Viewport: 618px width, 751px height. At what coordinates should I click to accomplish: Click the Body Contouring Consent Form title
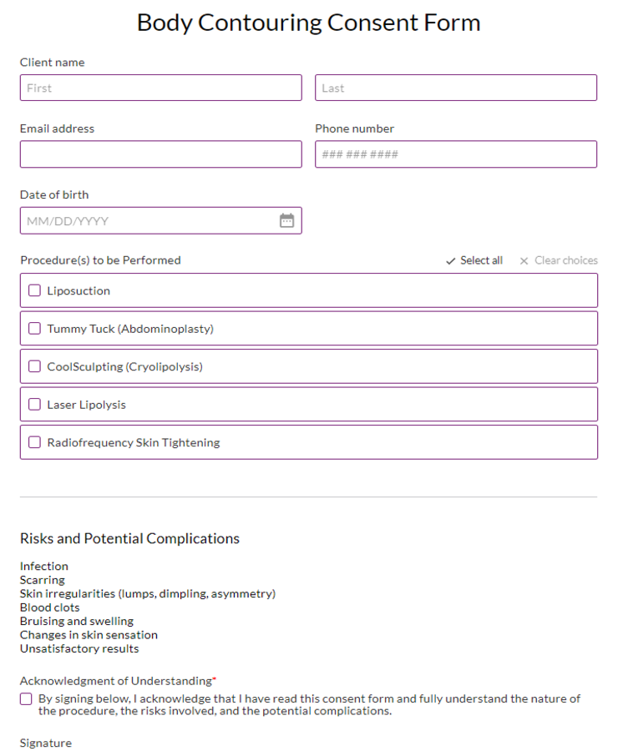[309, 22]
